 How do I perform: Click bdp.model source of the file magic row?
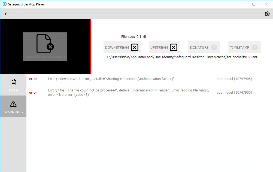234,92
